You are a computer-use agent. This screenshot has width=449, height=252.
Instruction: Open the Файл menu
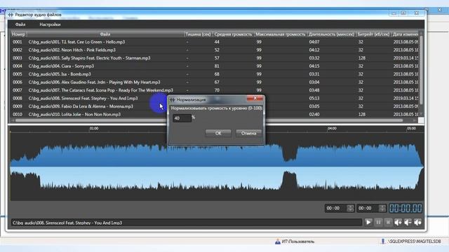[x=20, y=24]
